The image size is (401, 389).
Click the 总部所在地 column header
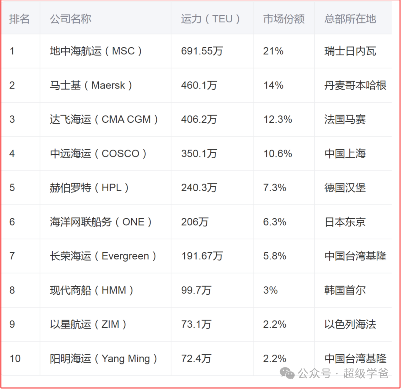point(350,19)
